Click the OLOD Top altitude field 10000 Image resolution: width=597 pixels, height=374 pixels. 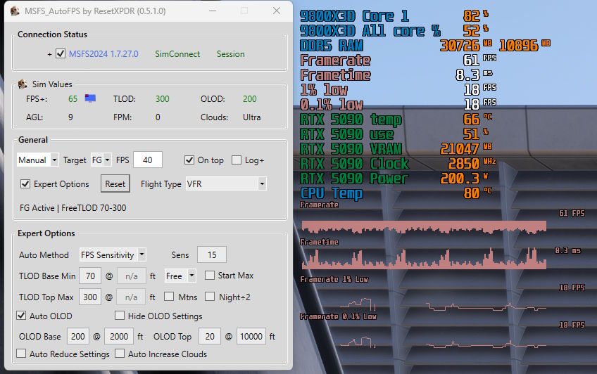(251, 336)
